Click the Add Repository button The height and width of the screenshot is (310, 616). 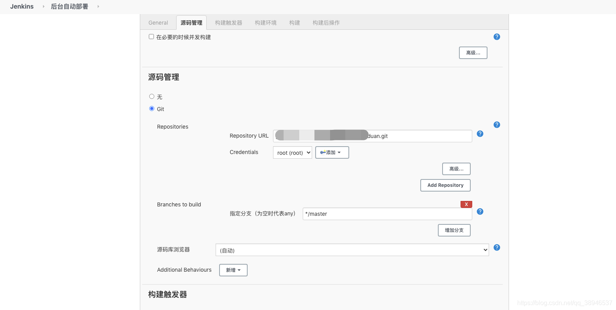tap(445, 185)
